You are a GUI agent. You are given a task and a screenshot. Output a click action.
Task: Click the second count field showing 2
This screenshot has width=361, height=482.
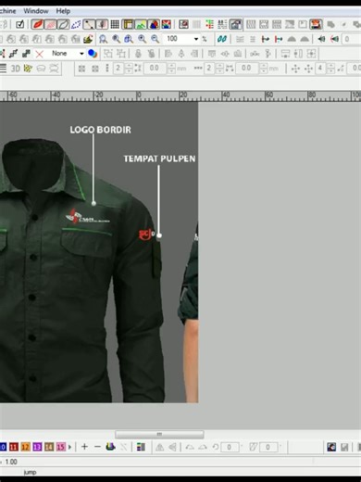point(209,68)
